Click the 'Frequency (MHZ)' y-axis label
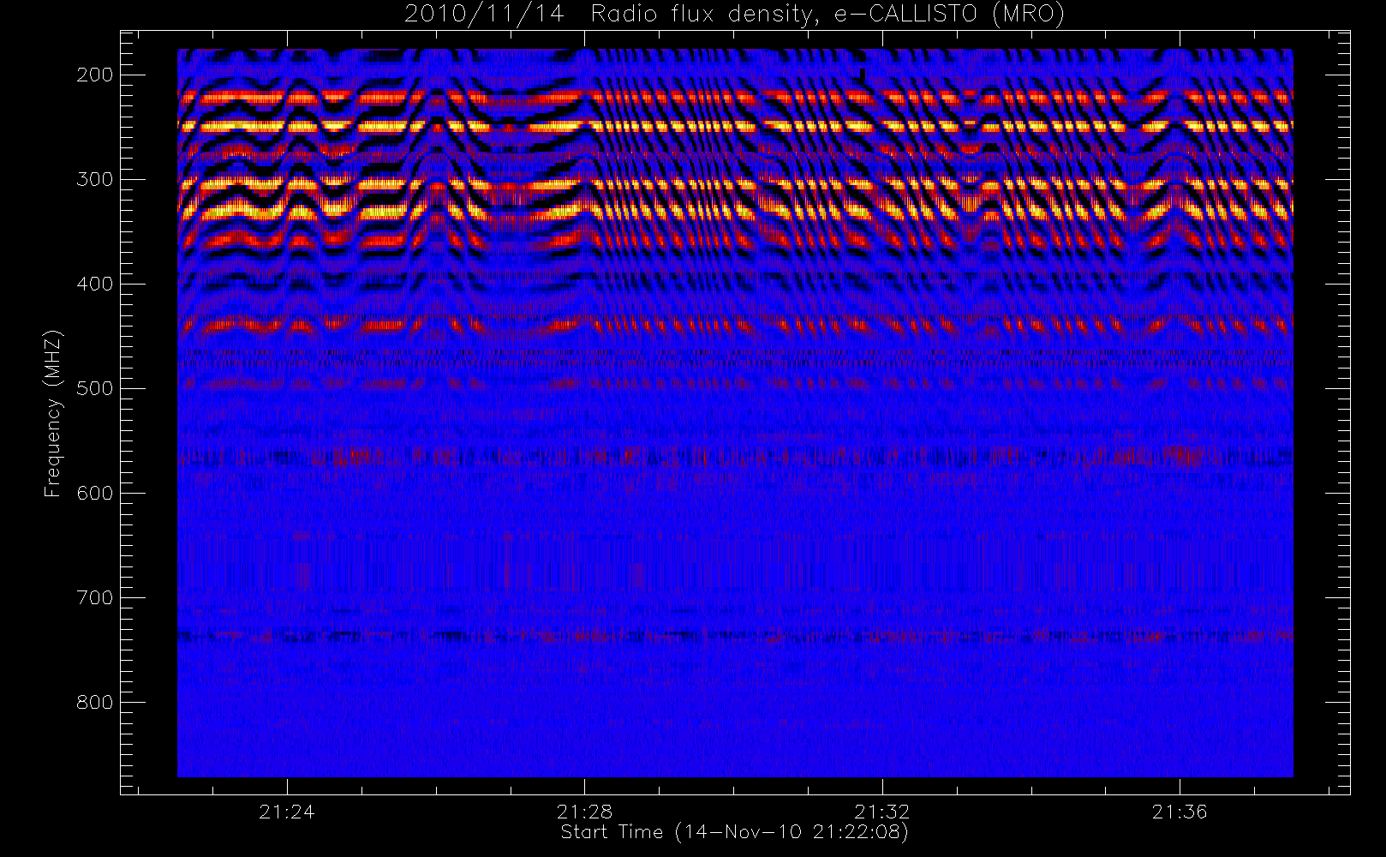Image resolution: width=1386 pixels, height=857 pixels. pos(53,414)
